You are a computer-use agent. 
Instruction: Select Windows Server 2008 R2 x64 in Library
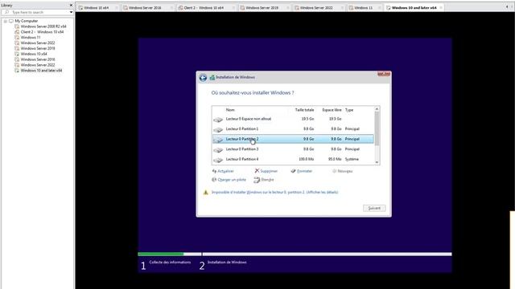pyautogui.click(x=43, y=26)
